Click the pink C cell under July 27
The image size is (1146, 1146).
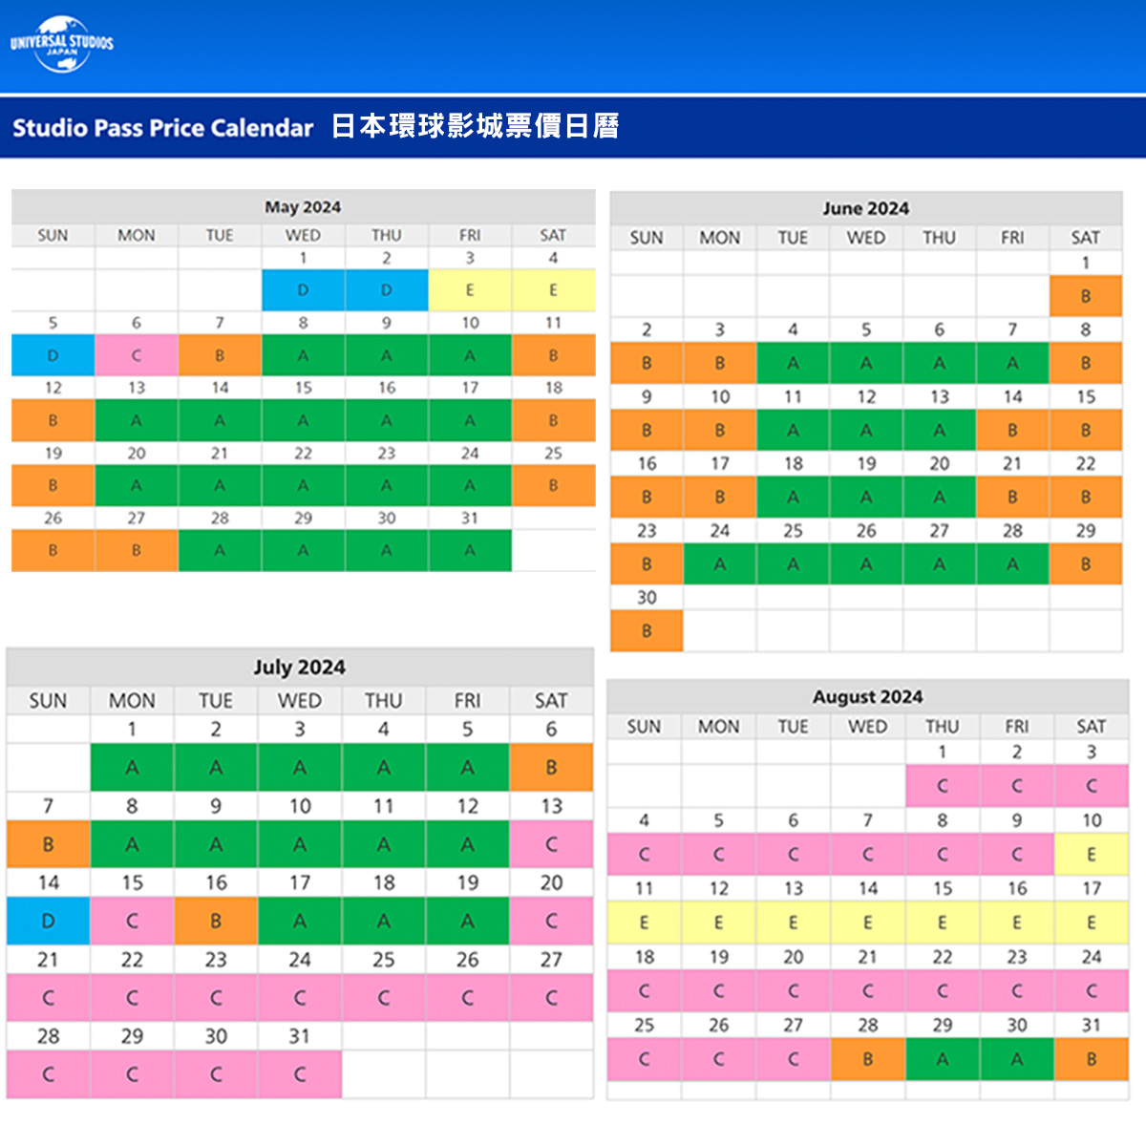coord(551,998)
